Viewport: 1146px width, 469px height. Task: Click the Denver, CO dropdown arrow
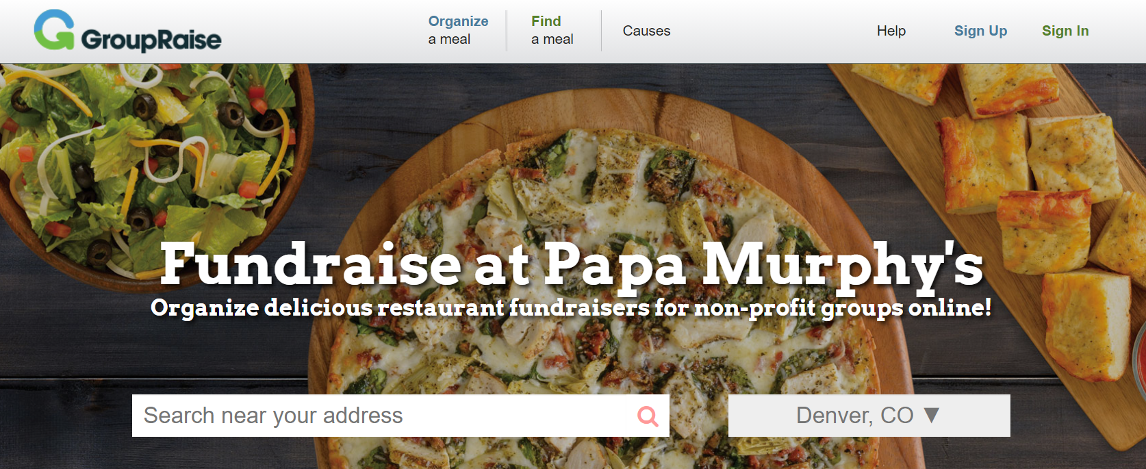pos(931,415)
